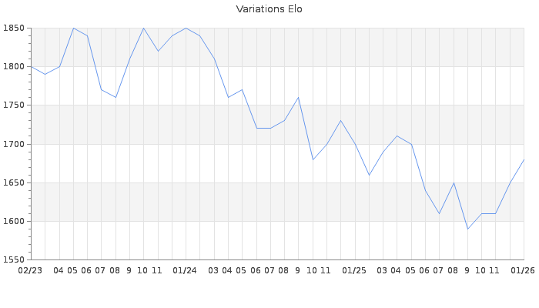Click the 1650 y-axis label
This screenshot has width=539, height=308.
[13, 183]
